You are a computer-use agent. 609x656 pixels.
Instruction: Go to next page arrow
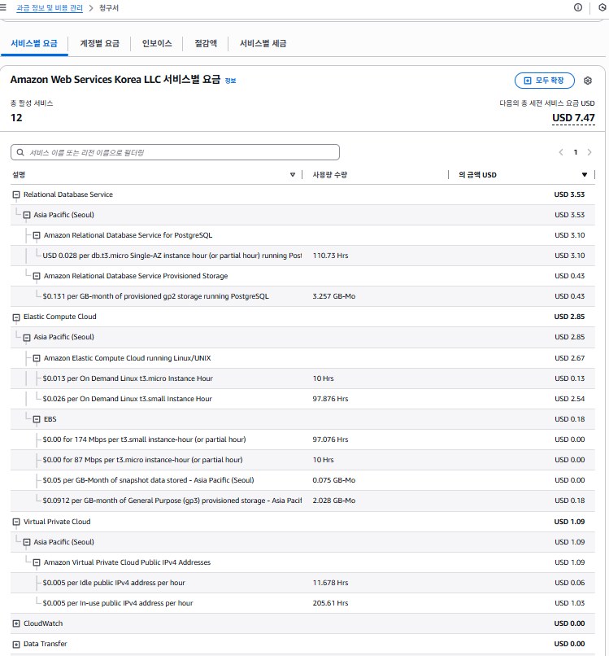tap(589, 152)
